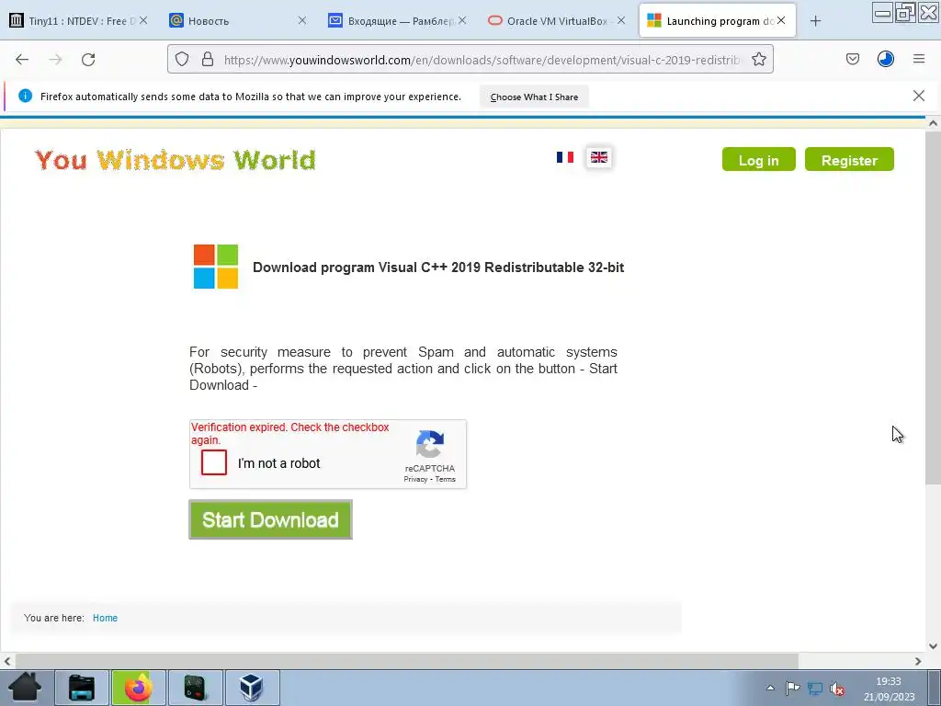941x706 pixels.
Task: Select the Launching program tab
Action: pos(717,21)
